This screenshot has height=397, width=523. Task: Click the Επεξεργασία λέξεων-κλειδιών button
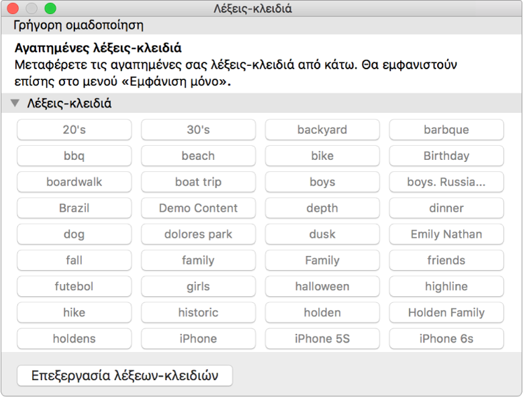point(125,376)
